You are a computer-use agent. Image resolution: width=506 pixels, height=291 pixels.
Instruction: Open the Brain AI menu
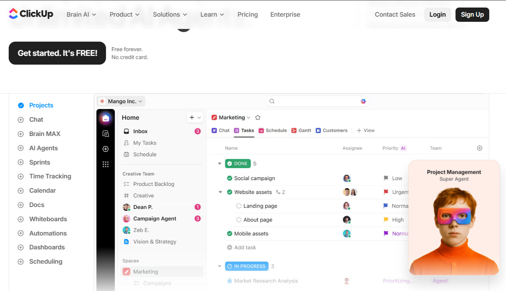[x=81, y=14]
